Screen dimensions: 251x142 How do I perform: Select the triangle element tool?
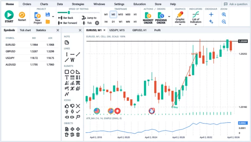point(78,72)
